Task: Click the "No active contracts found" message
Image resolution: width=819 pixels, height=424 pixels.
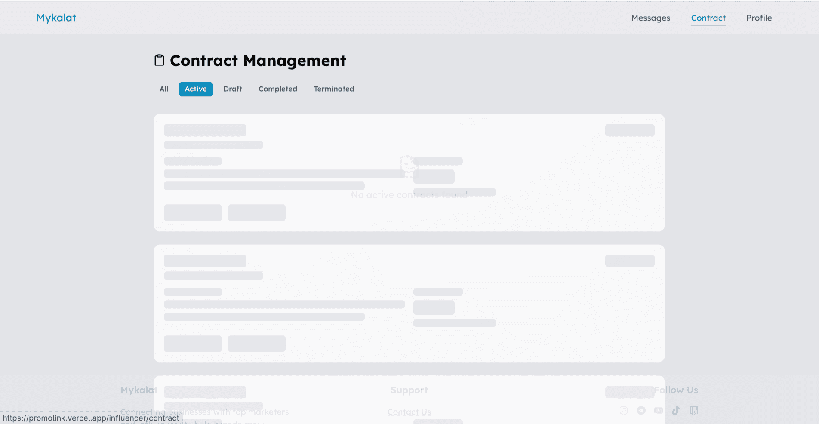Action: point(409,195)
